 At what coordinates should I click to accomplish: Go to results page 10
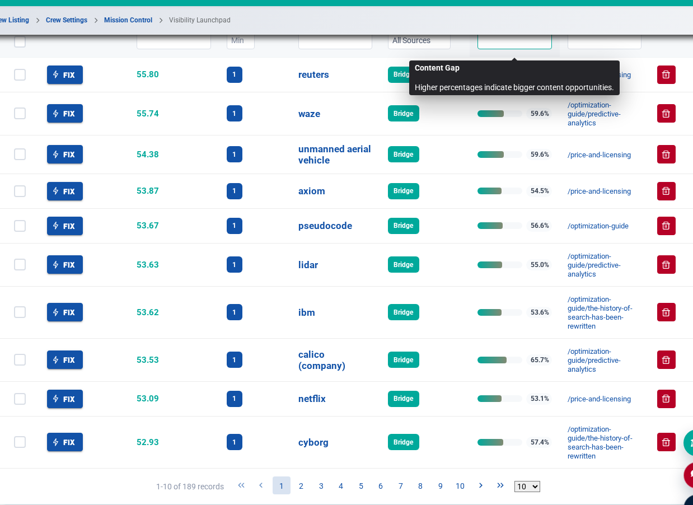coord(460,486)
